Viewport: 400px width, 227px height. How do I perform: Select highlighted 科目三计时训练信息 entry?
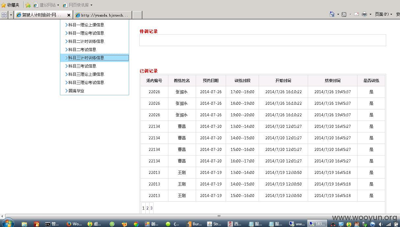(95, 58)
